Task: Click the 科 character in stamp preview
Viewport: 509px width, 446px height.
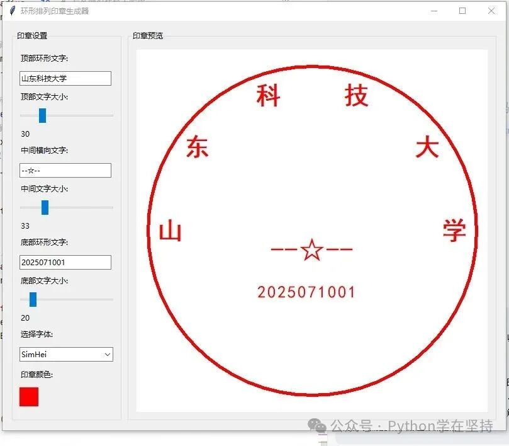Action: tap(268, 96)
